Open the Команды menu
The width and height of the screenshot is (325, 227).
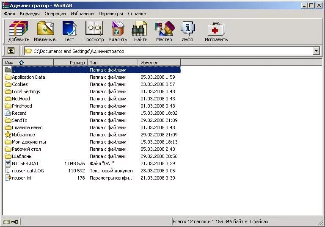[x=30, y=14]
